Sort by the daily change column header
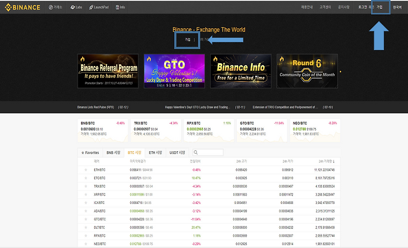The image size is (408, 248). pyautogui.click(x=195, y=162)
